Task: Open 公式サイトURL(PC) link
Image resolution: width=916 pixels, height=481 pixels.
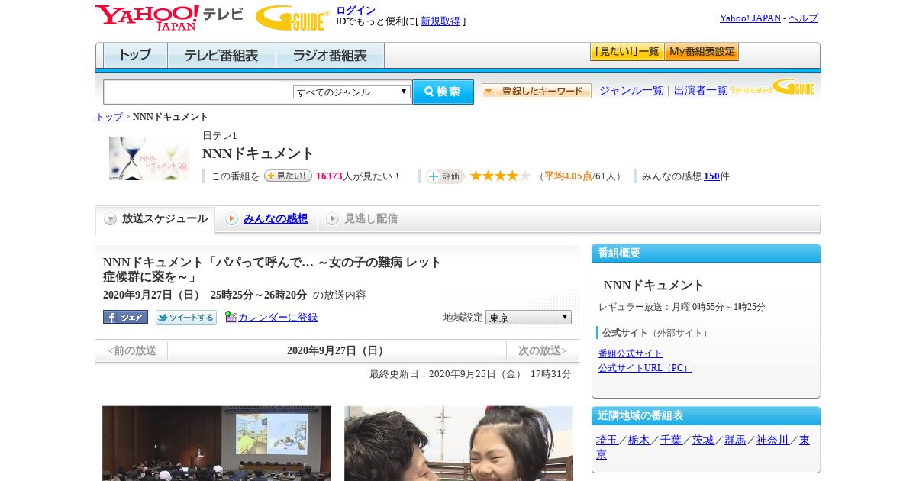Action: coord(645,368)
